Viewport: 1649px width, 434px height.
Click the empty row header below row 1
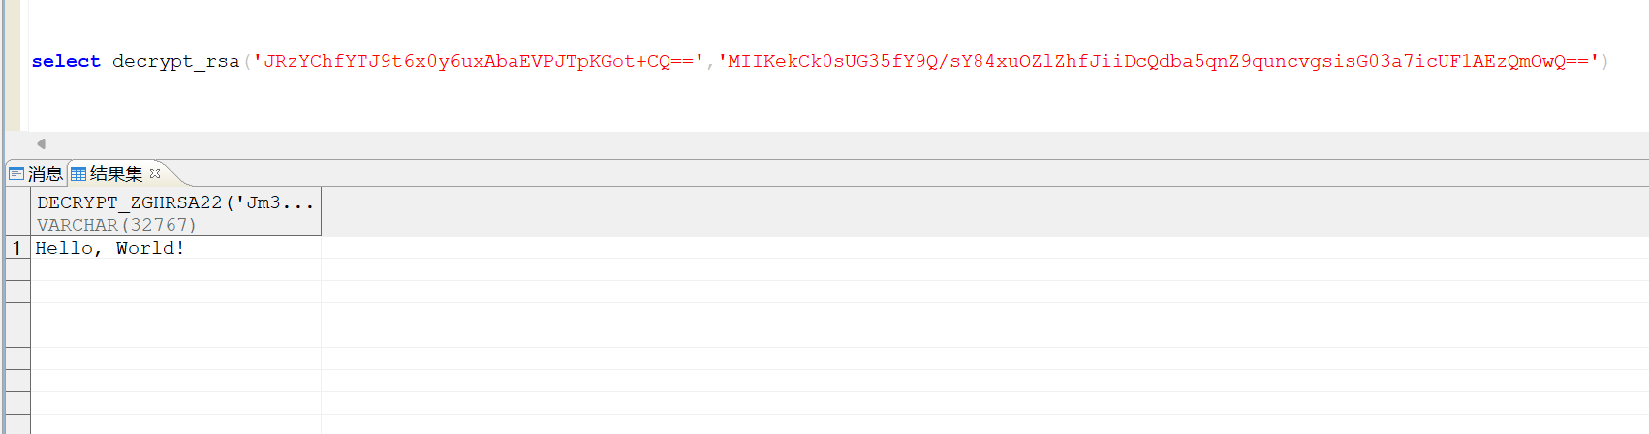click(x=17, y=270)
